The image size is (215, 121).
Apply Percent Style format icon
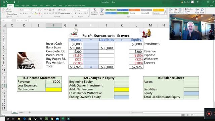click(x=79, y=13)
